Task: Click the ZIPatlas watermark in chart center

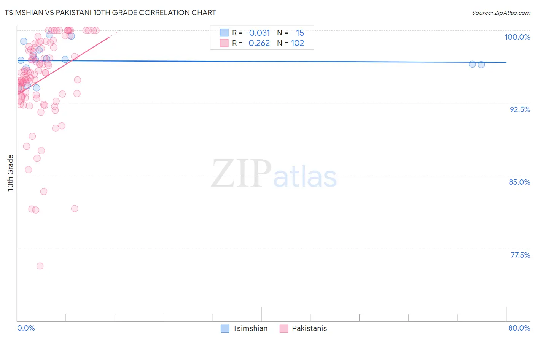Action: (x=274, y=174)
